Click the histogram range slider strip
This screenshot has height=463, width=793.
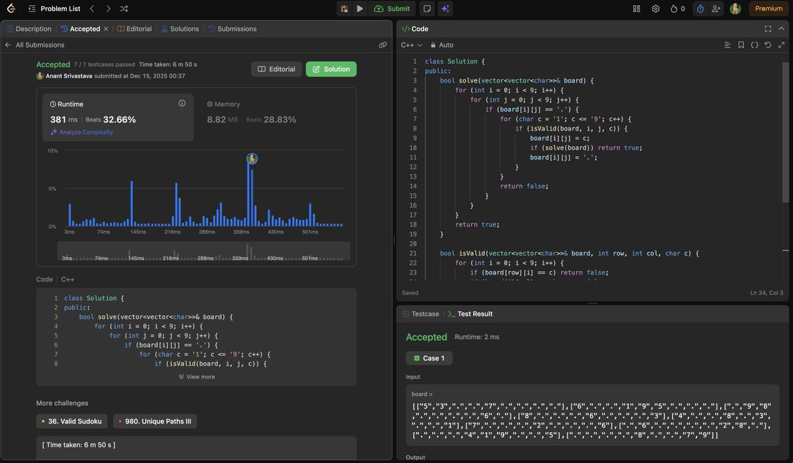point(204,251)
